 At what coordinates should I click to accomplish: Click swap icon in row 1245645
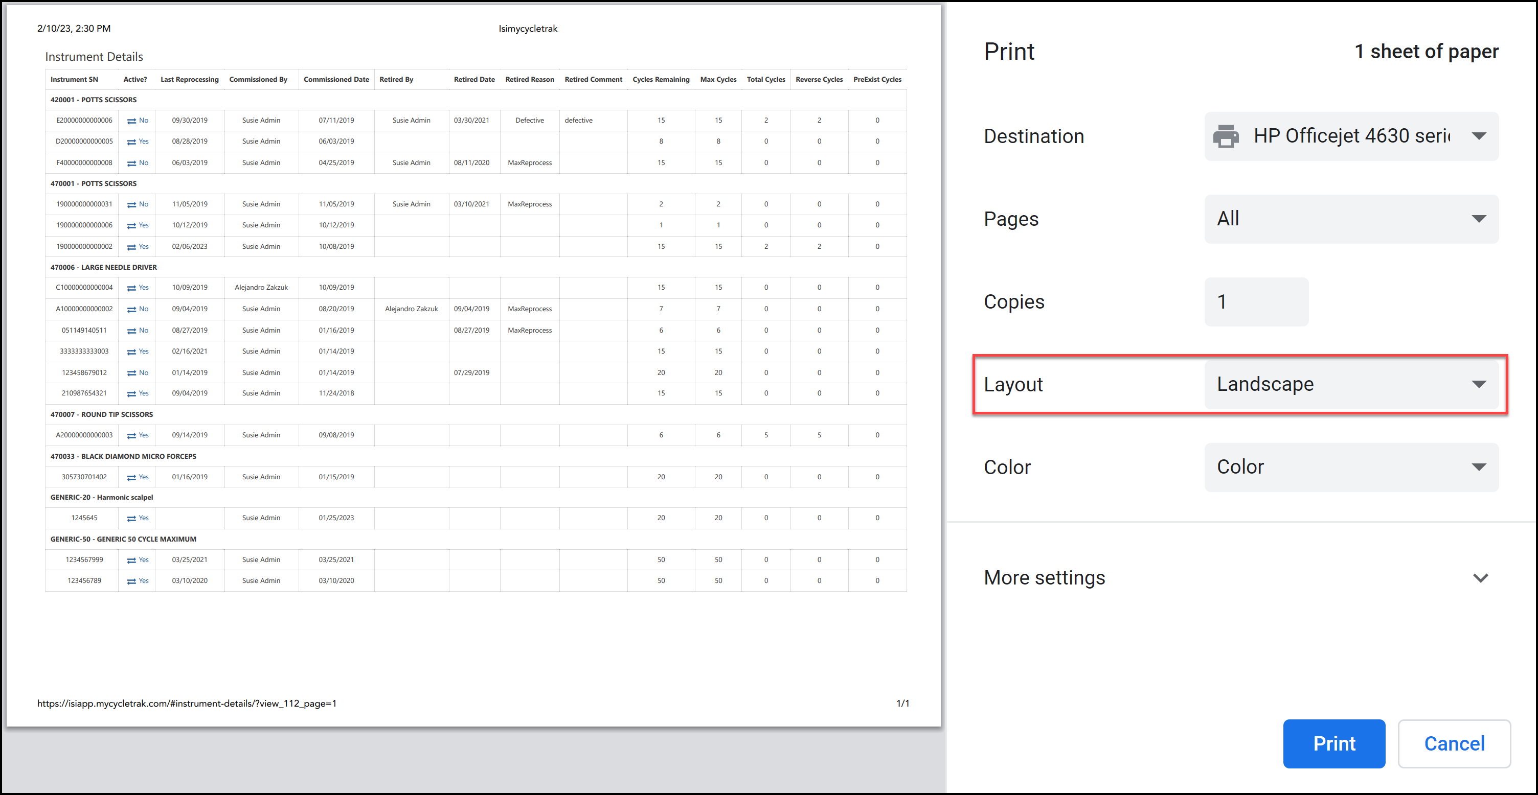(x=131, y=519)
